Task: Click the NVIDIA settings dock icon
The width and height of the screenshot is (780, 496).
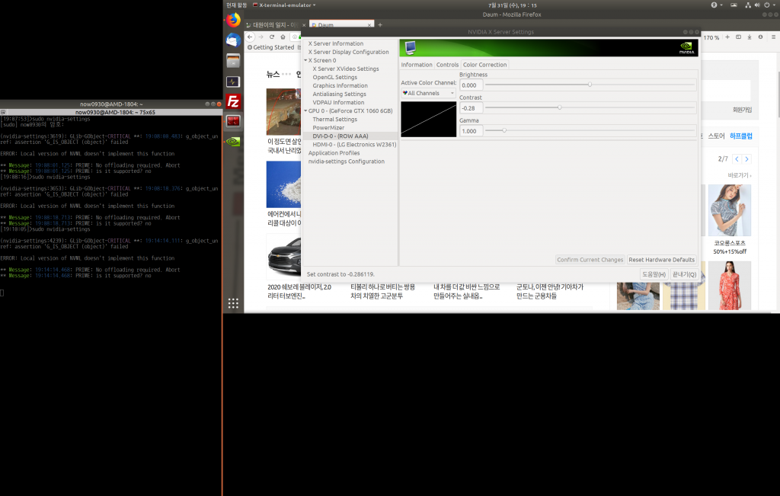Action: 233,141
